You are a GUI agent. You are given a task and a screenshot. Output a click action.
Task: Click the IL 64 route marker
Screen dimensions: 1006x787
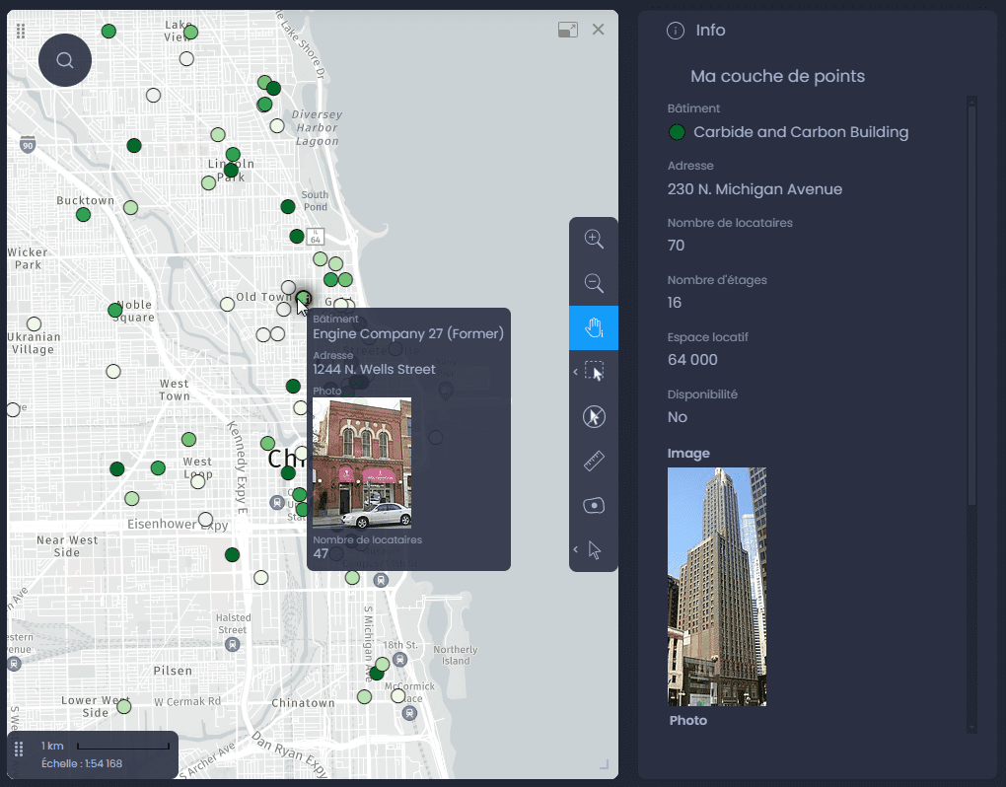pyautogui.click(x=315, y=237)
